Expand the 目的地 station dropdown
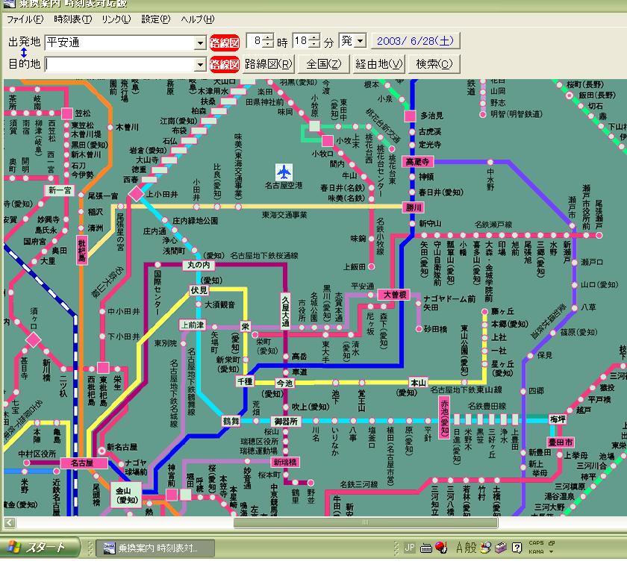Viewport: 627px width, 573px height. pyautogui.click(x=200, y=64)
